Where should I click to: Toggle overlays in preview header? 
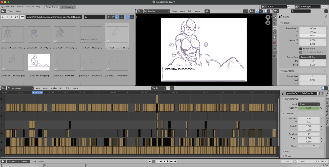click(265, 11)
